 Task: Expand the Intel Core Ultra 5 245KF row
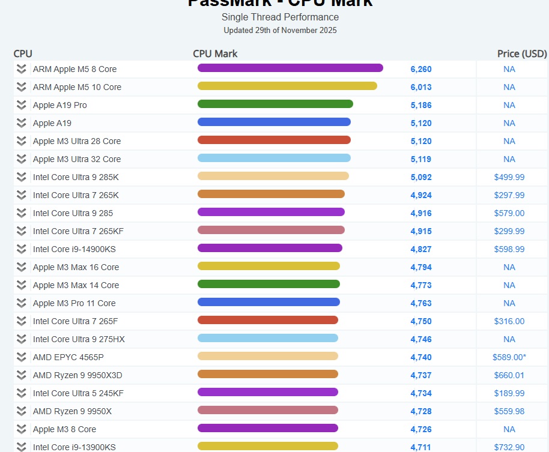22,393
